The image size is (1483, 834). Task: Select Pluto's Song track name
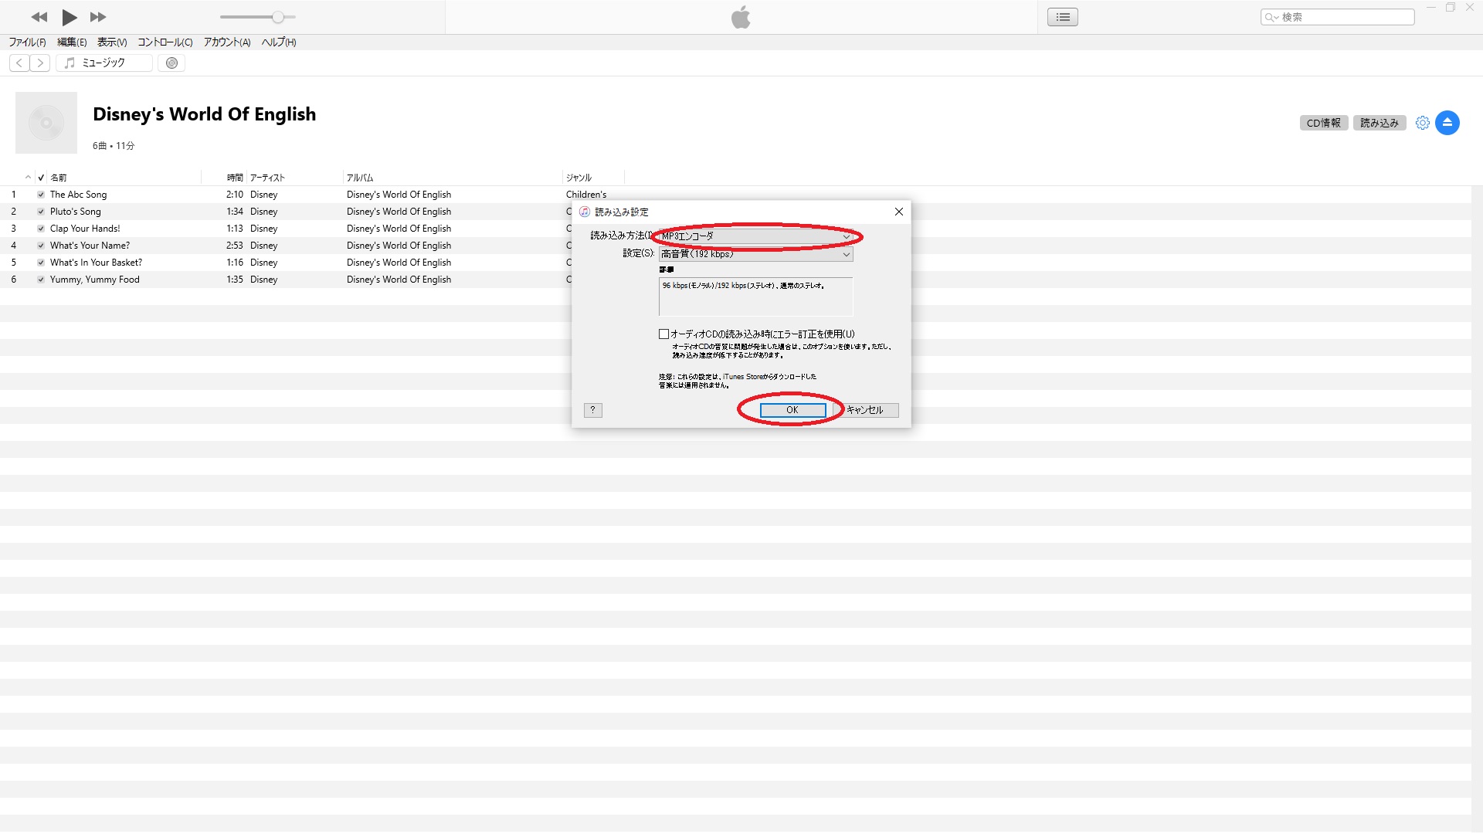pos(76,212)
